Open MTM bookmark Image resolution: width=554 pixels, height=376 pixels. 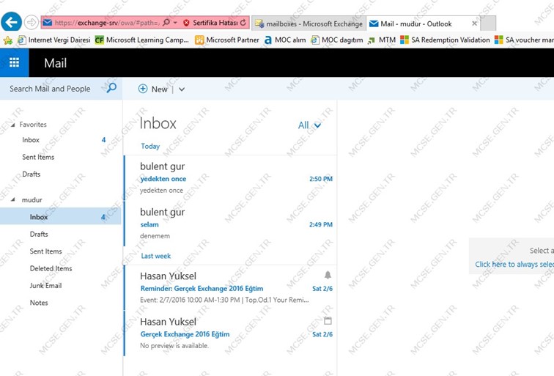click(x=382, y=40)
